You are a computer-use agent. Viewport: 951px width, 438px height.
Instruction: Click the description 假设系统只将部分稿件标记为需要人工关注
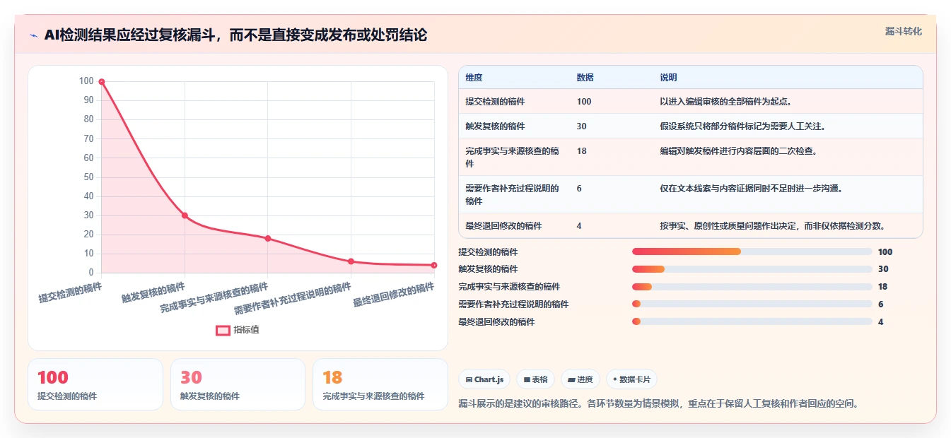pyautogui.click(x=742, y=126)
